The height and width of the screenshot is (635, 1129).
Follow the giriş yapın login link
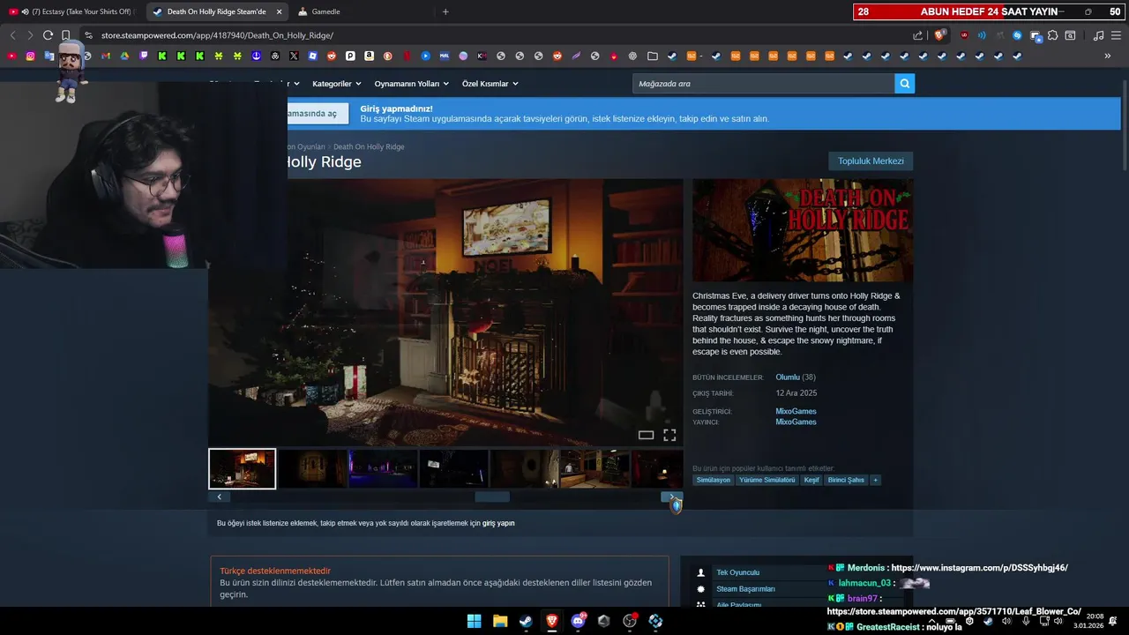click(498, 523)
